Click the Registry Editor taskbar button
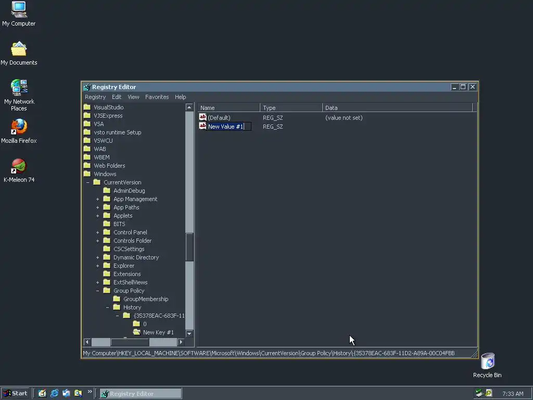The image size is (533, 400). 141,394
